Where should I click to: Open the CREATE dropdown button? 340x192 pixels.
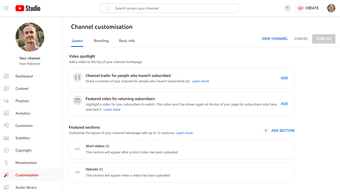[309, 8]
